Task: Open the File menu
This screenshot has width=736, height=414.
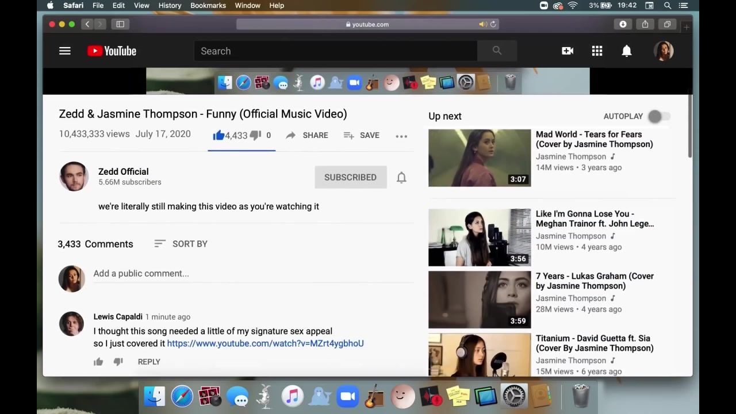Action: [98, 5]
